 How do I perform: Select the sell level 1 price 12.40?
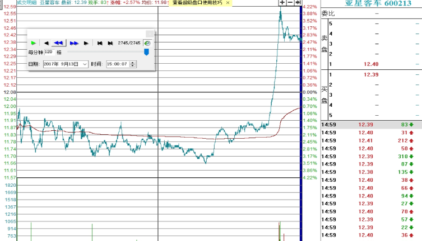tap(371, 64)
